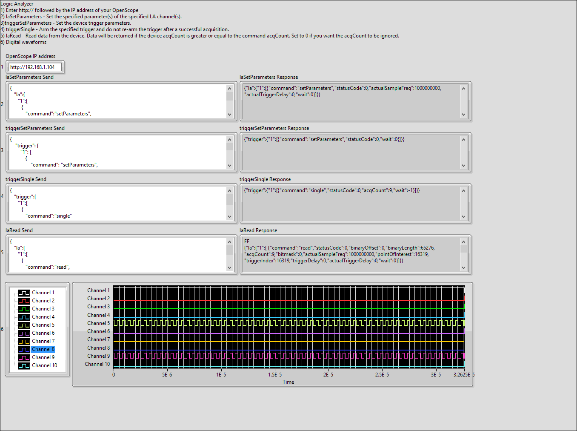Click the purple Channel 6 waveform glyph
577x431 pixels.
(23, 333)
